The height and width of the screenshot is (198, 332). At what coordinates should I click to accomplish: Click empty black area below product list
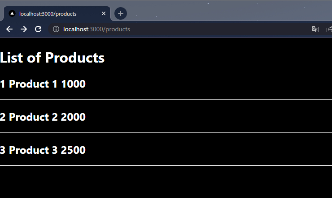[166, 182]
